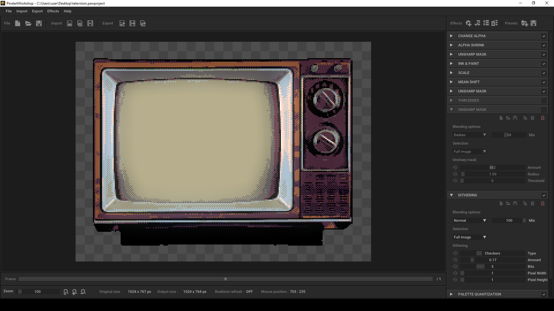Disable the PALETTE QUANTIZATION effect

click(x=544, y=294)
